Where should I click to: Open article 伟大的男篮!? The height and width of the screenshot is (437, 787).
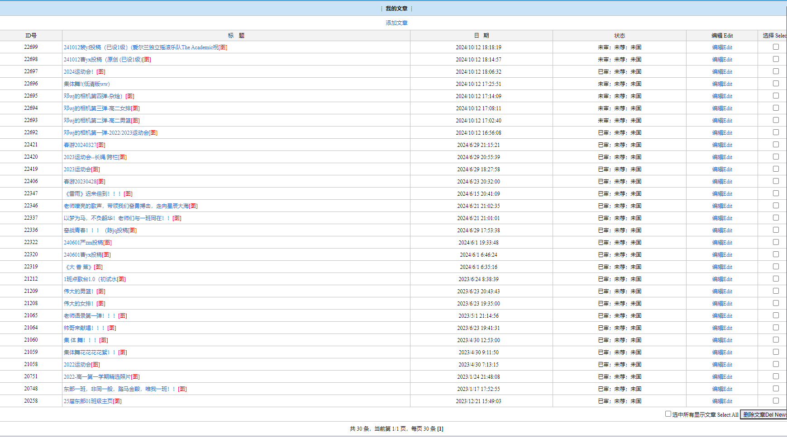click(78, 291)
